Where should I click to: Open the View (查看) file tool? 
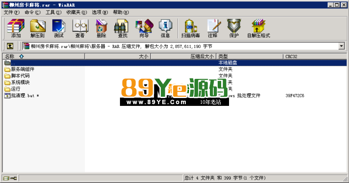point(80,28)
